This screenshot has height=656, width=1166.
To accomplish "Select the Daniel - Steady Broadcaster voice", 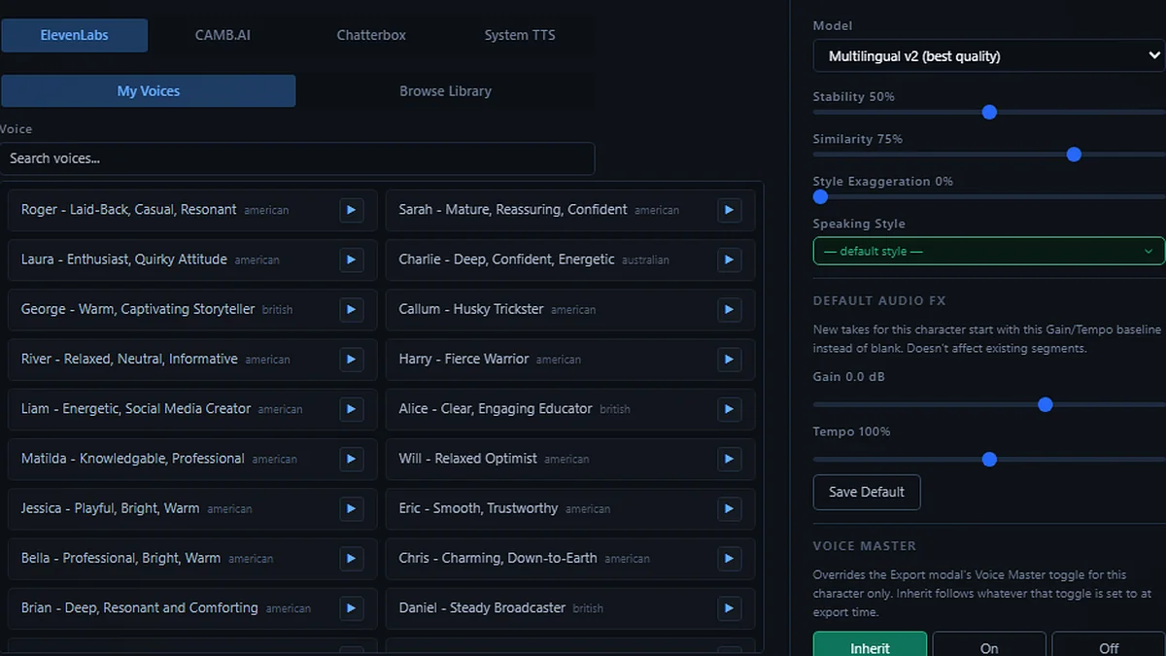I will point(570,608).
